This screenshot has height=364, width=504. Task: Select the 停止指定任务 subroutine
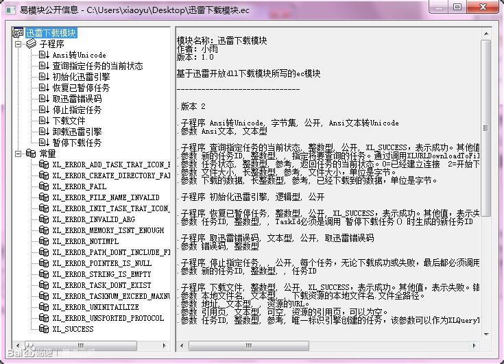point(77,110)
